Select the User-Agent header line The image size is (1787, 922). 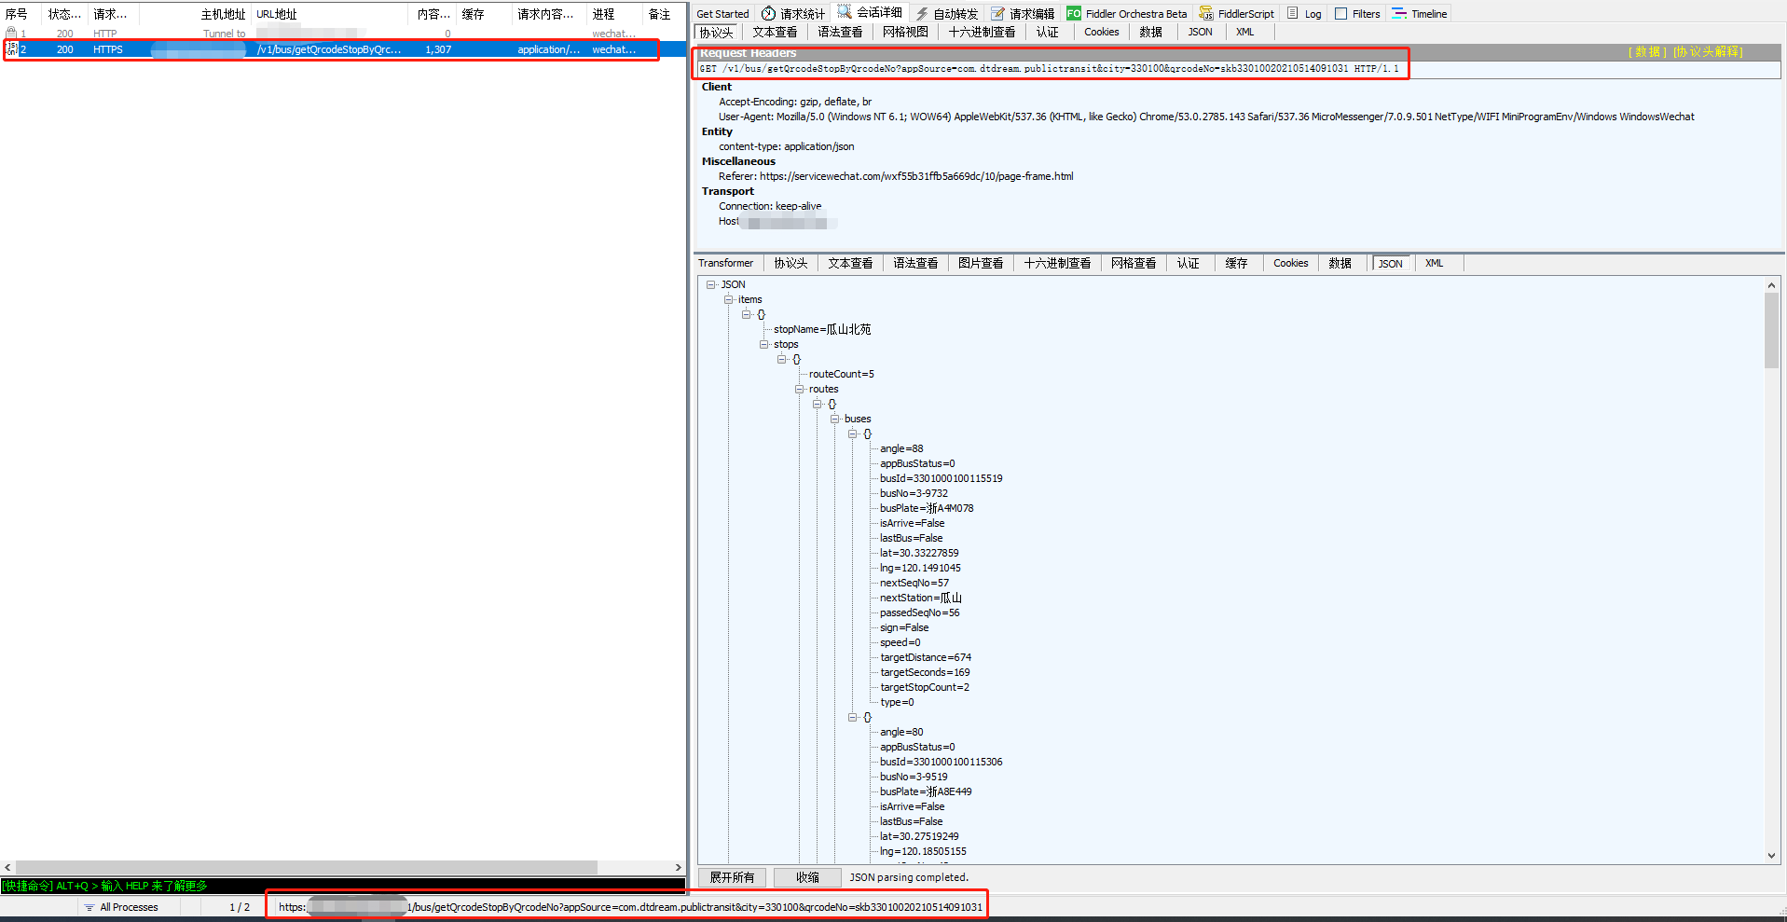tap(1206, 117)
